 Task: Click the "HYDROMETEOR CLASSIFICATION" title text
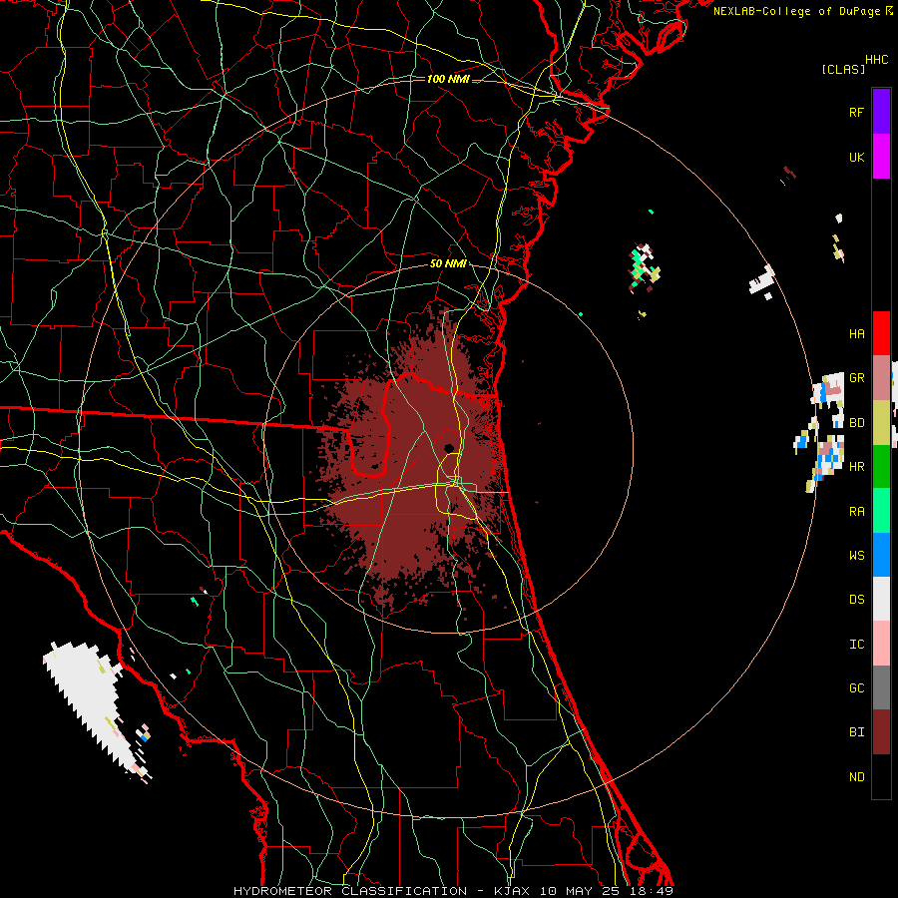click(350, 891)
